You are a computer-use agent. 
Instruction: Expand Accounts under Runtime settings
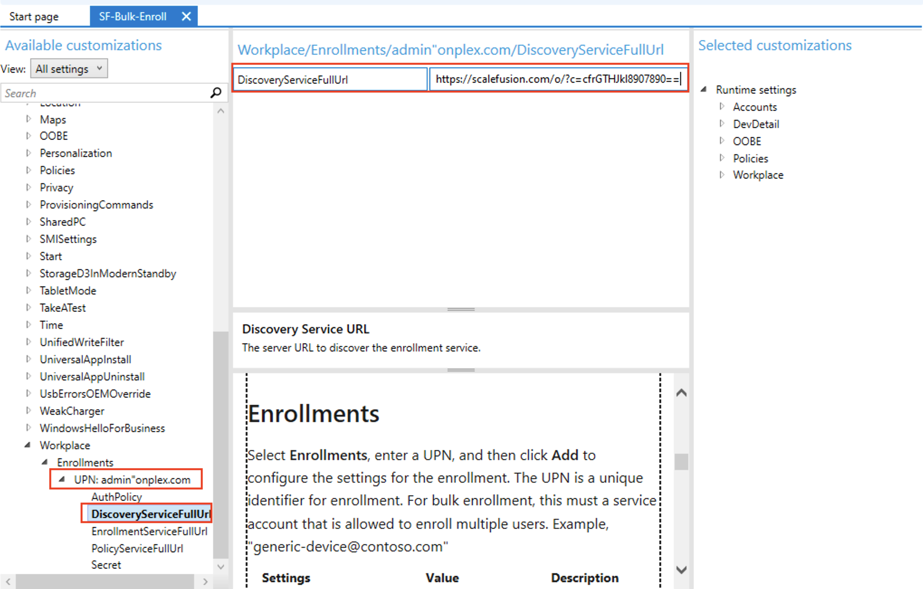coord(721,107)
